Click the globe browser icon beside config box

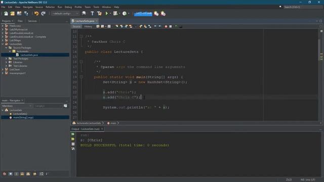click(x=84, y=14)
